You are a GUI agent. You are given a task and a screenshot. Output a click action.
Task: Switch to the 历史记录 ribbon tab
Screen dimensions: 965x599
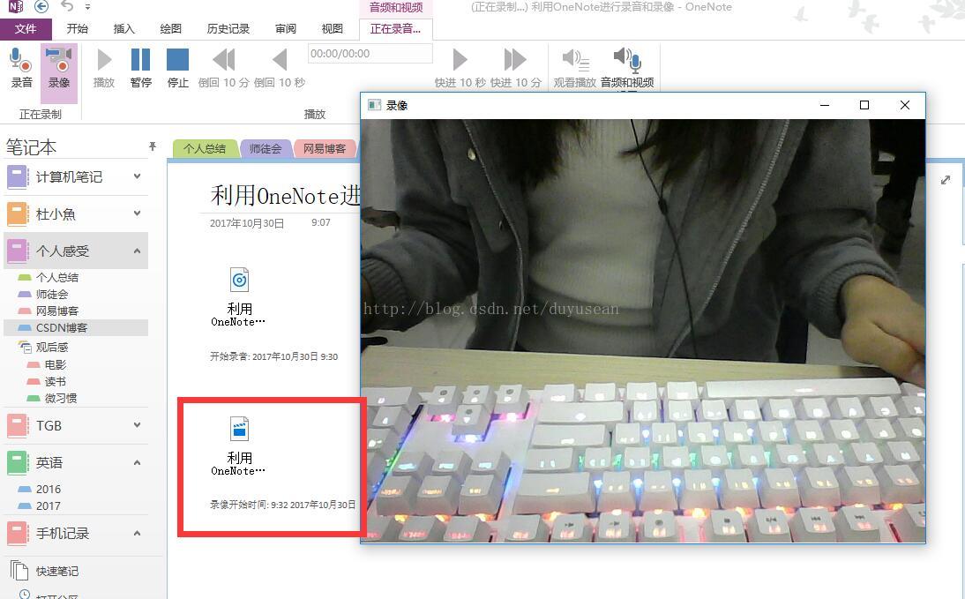click(x=228, y=29)
